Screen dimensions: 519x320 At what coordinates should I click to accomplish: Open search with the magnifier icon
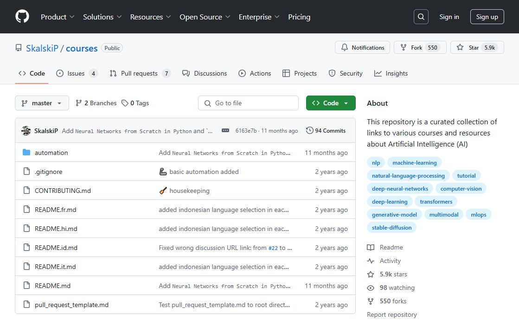point(421,17)
